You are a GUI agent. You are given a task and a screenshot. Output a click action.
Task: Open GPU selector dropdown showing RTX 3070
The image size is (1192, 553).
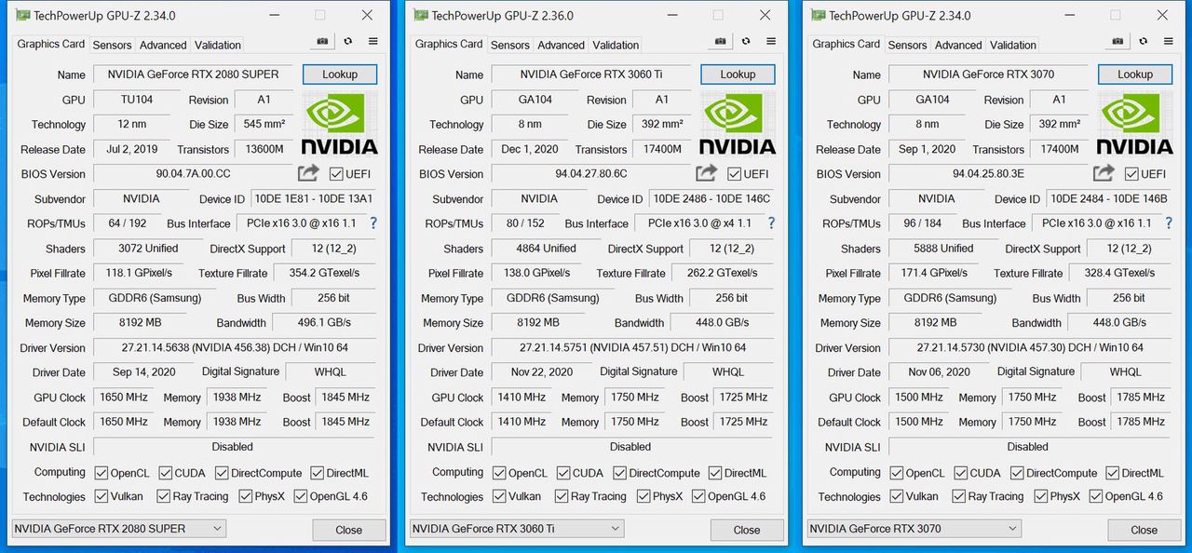pyautogui.click(x=914, y=529)
